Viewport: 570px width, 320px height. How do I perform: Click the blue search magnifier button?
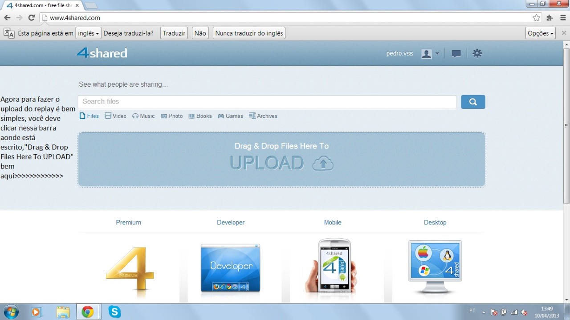click(x=473, y=102)
